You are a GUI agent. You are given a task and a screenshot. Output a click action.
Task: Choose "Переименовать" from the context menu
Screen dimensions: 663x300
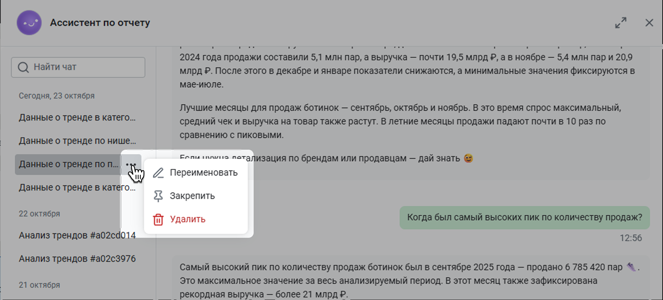pyautogui.click(x=203, y=173)
